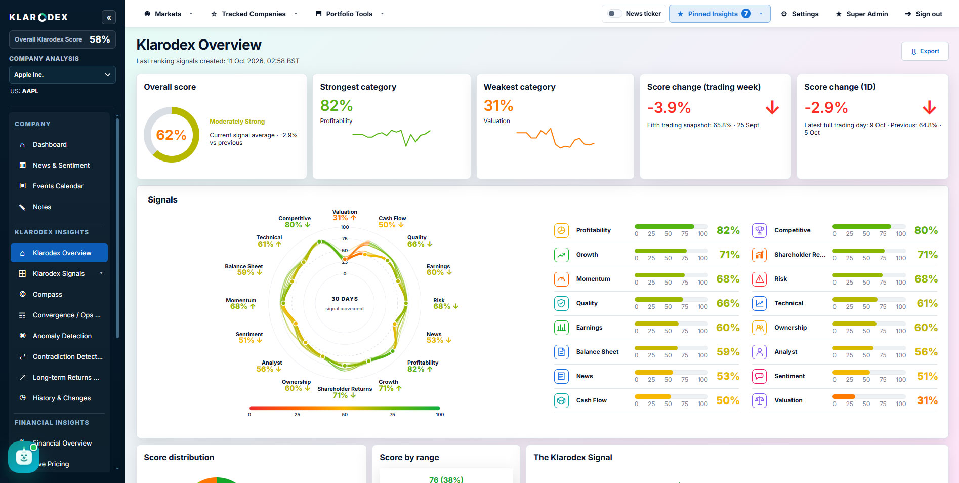The height and width of the screenshot is (483, 959).
Task: Click the Risk warning triangle icon
Action: [x=760, y=279]
